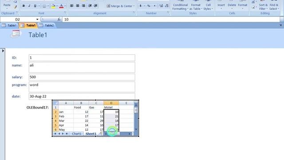This screenshot has width=284, height=160.
Task: Increase the cell indent
Action: pos(96,6)
